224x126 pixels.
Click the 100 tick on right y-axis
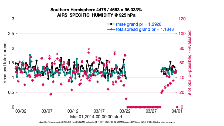(182, 34)
